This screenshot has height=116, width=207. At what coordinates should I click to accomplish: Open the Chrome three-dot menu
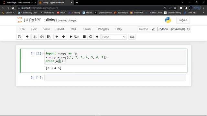[x=204, y=8]
